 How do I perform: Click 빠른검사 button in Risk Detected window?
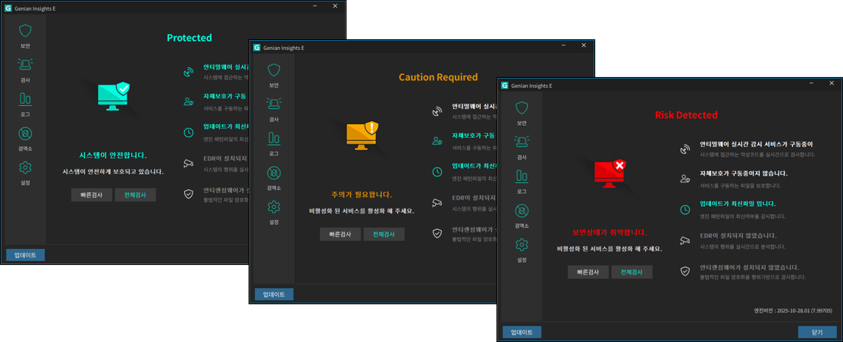click(588, 272)
